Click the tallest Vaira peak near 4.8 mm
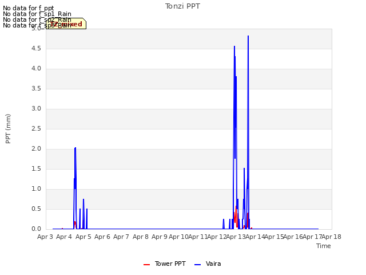This screenshot has width=366, height=275. (x=248, y=36)
